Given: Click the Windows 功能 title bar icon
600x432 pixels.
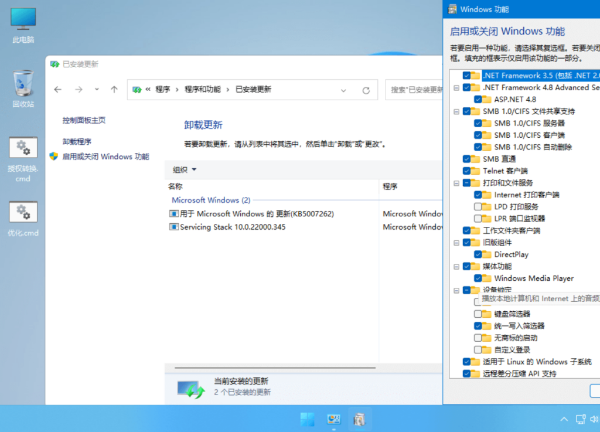Looking at the screenshot, I should coord(452,9).
